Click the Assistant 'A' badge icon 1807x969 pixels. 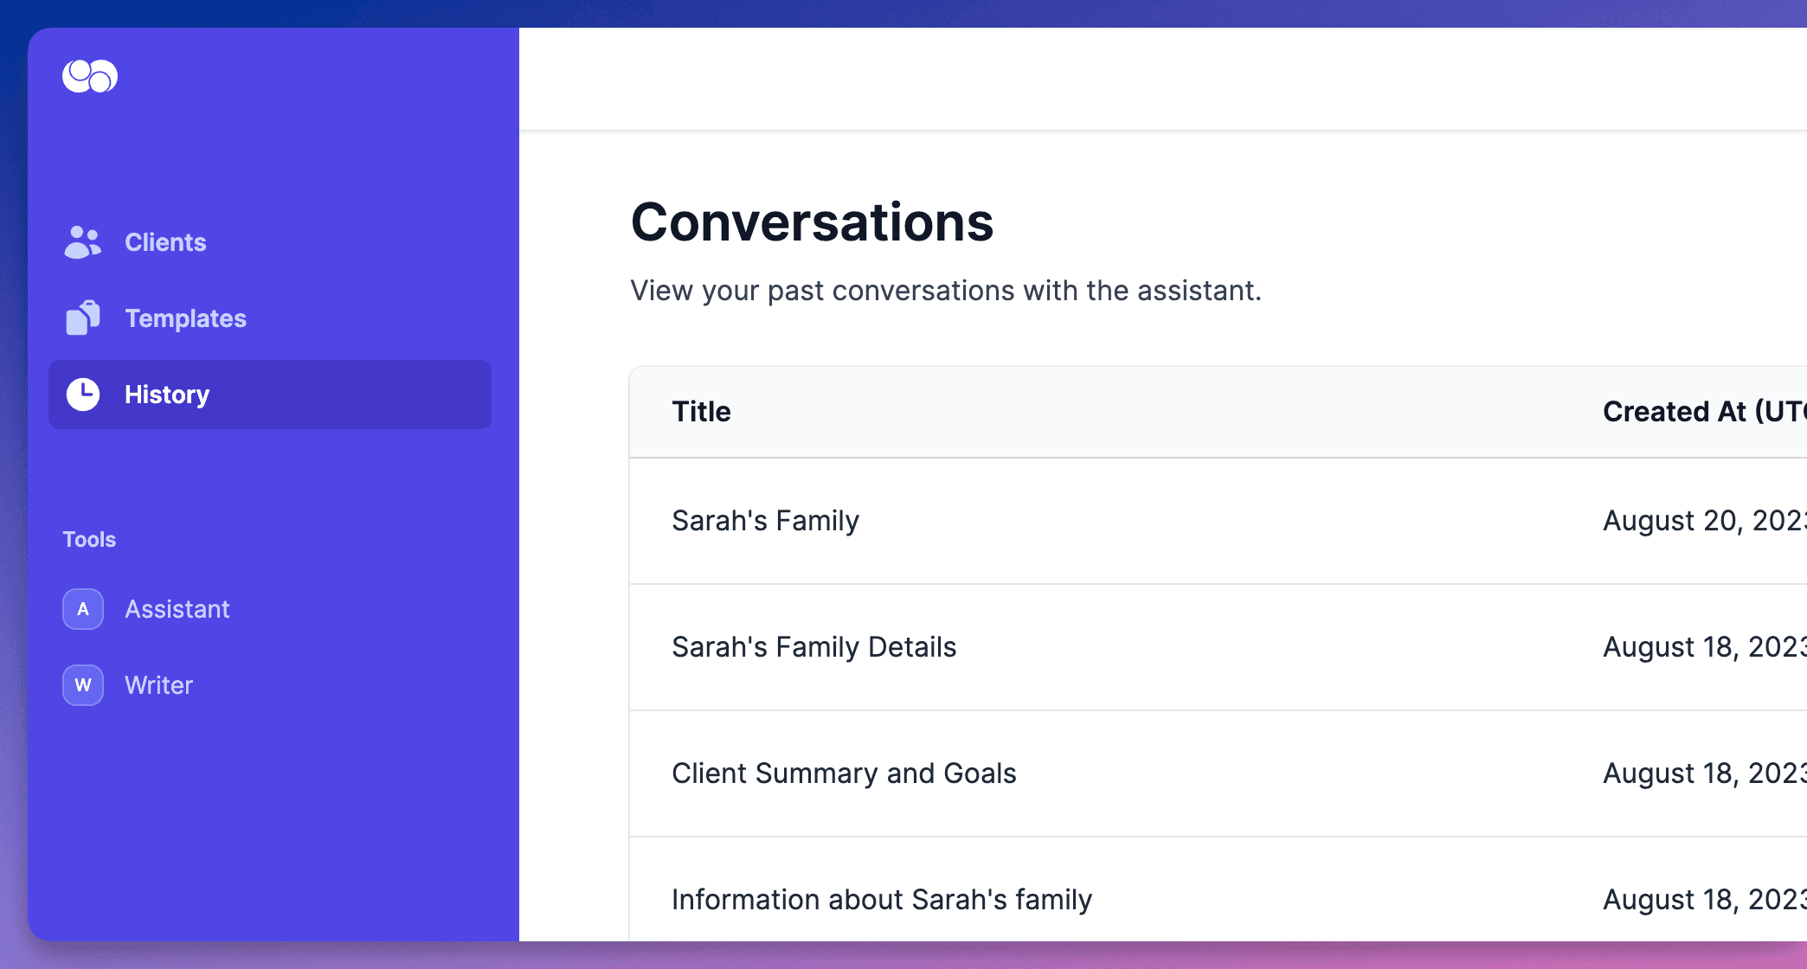83,609
